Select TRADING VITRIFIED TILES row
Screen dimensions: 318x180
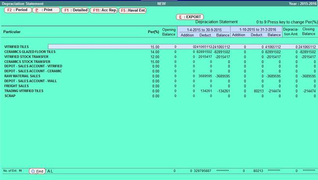160,91
